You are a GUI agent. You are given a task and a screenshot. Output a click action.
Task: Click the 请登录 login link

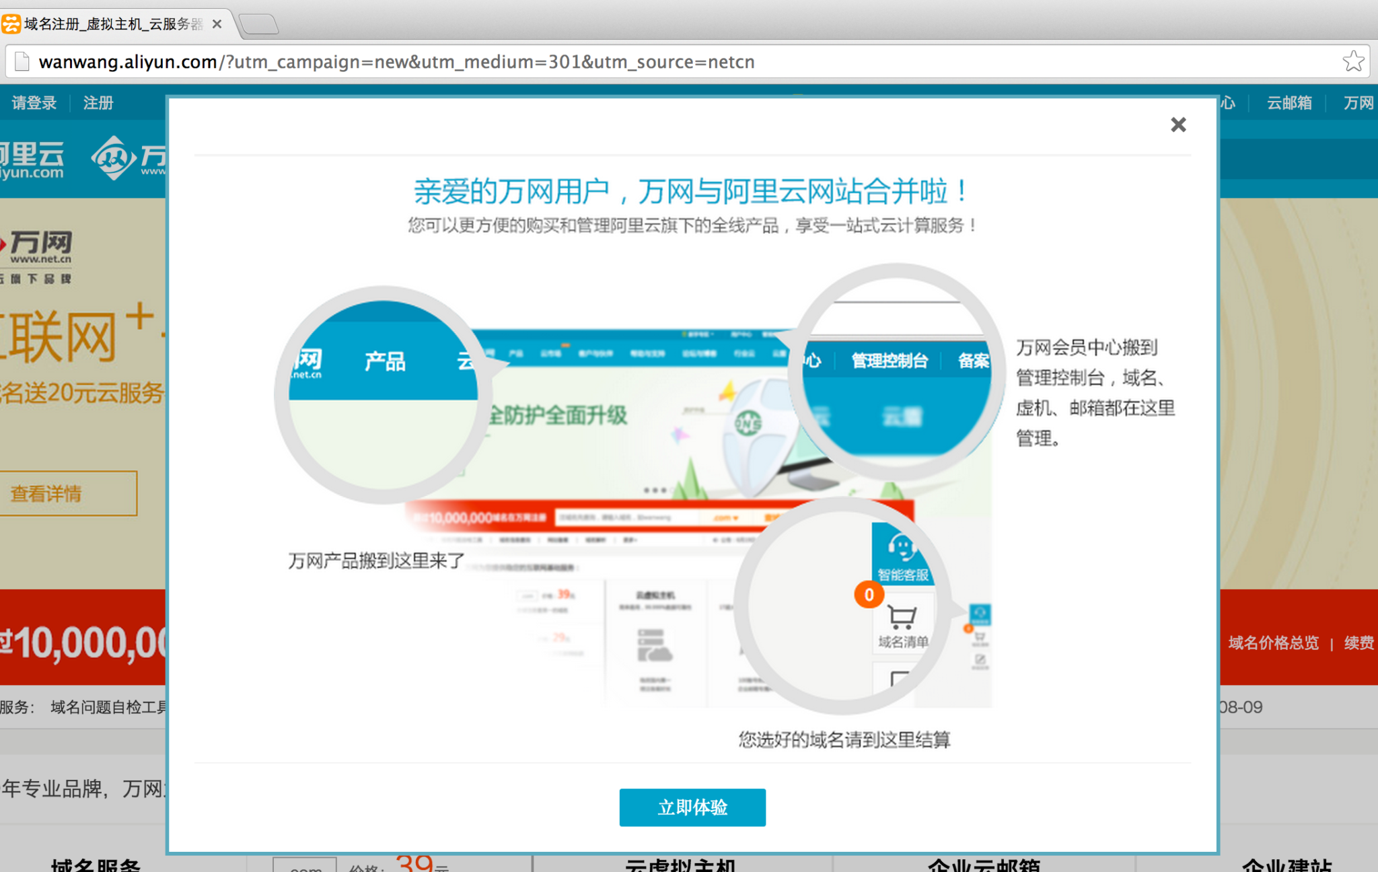pos(34,103)
